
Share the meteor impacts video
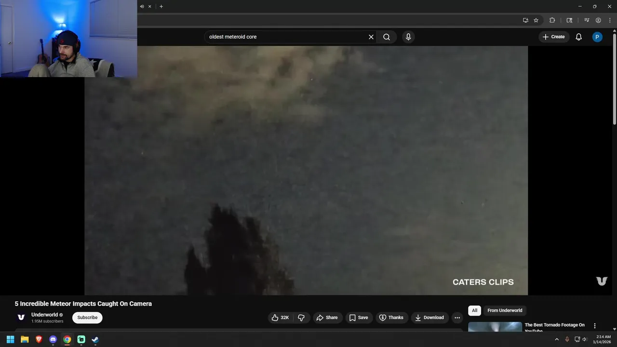(x=327, y=318)
